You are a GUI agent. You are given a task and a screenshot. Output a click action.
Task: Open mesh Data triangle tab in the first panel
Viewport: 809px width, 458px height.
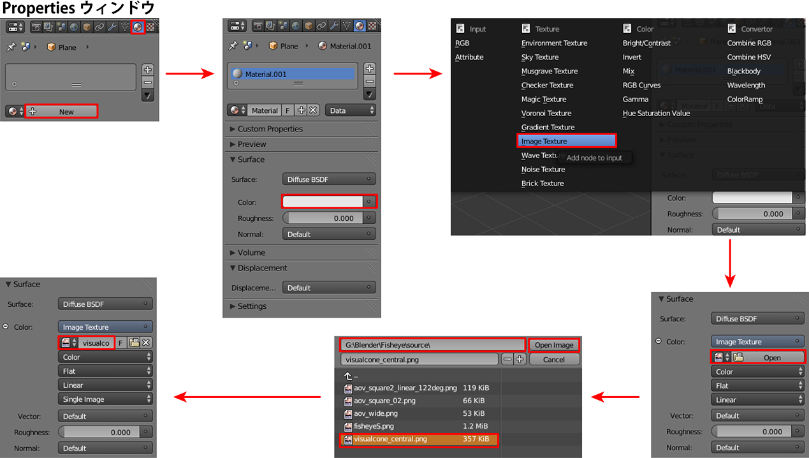(x=125, y=27)
